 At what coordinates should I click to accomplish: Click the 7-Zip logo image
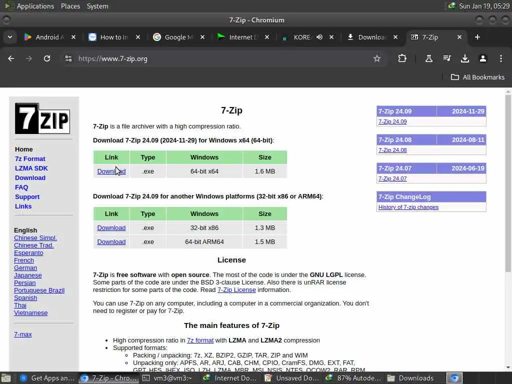(x=42, y=118)
